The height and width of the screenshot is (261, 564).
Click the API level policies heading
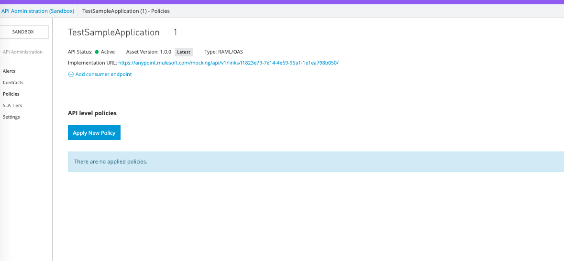(92, 113)
